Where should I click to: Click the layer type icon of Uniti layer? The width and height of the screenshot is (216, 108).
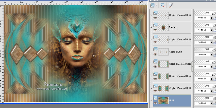coord(155,98)
